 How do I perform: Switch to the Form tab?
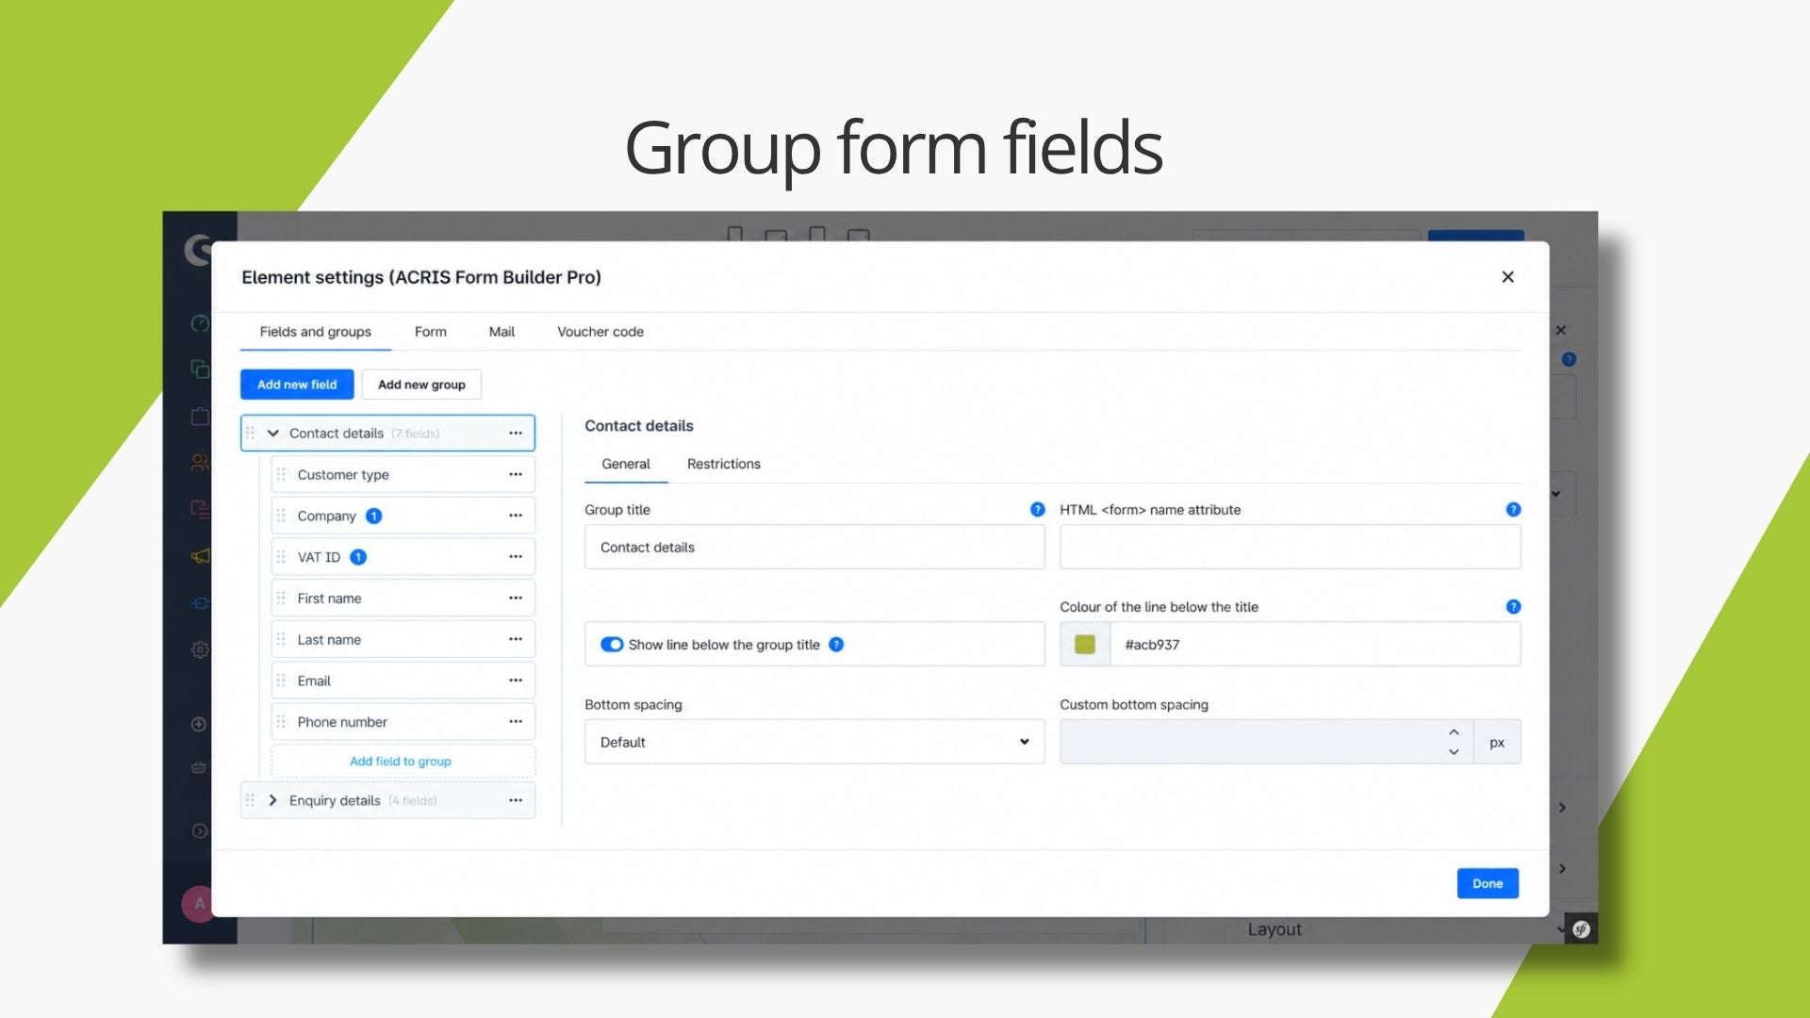(431, 332)
